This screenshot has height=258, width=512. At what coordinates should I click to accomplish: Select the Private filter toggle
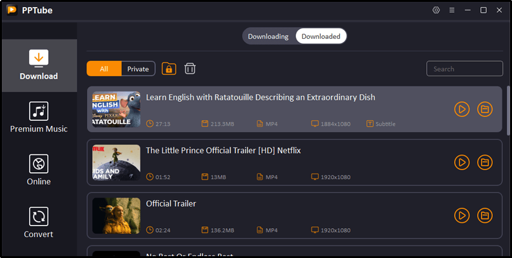point(138,69)
